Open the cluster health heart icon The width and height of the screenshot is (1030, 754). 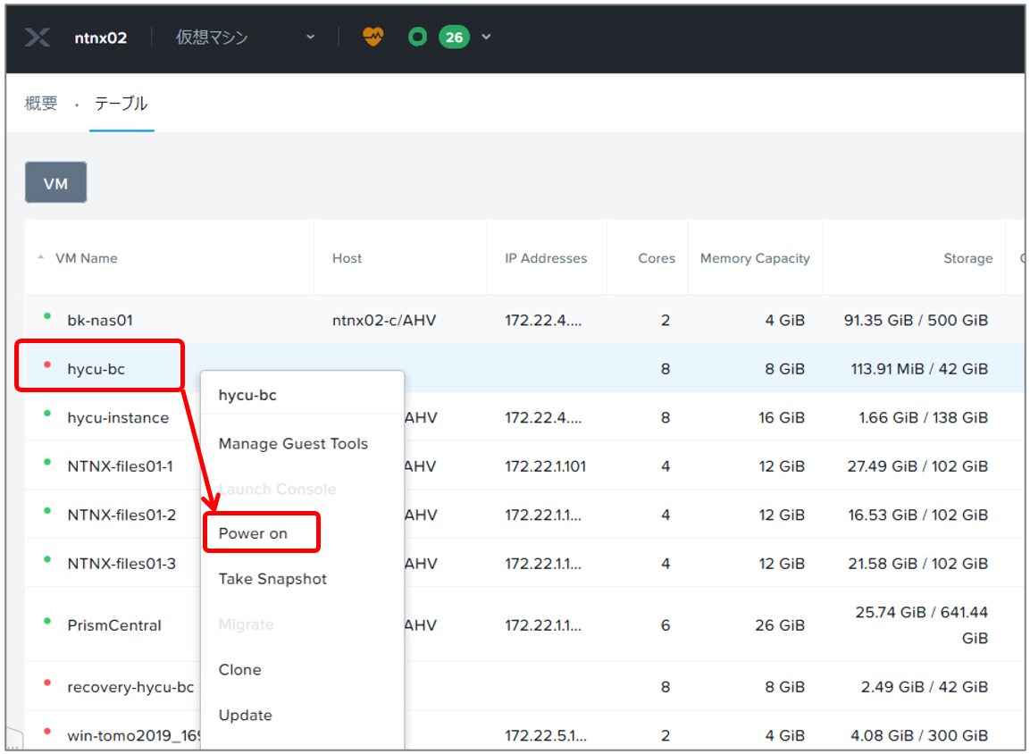373,36
